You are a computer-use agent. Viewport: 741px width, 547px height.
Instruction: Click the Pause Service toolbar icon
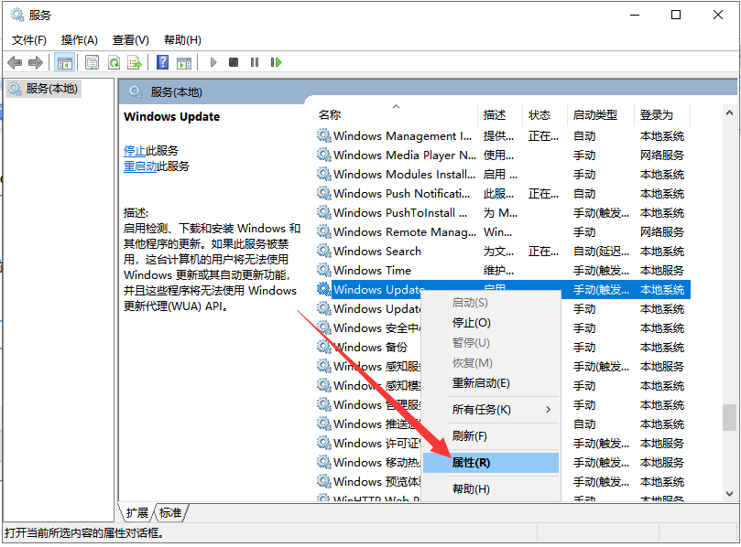(x=255, y=62)
